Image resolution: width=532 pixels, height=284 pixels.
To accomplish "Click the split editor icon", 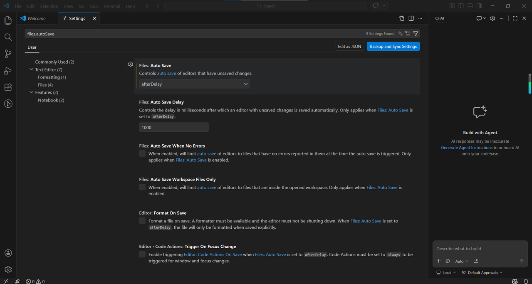I will click(411, 18).
